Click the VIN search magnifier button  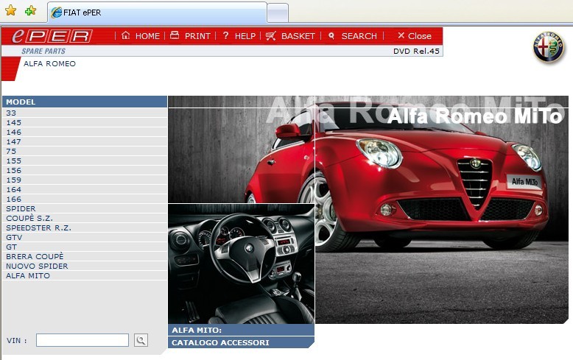(141, 340)
